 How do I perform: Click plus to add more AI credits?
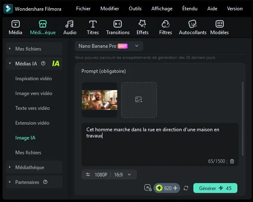pos(175,188)
